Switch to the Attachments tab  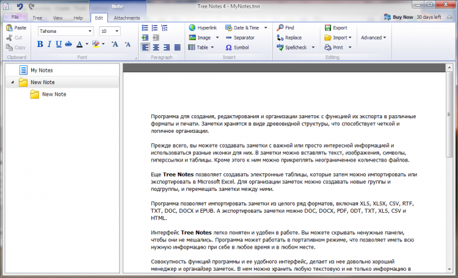pos(127,18)
